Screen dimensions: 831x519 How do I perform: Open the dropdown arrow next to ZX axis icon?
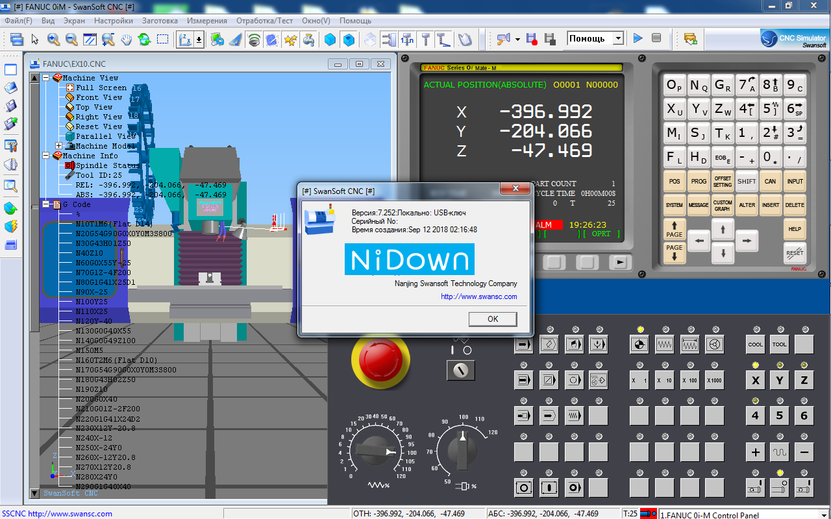coord(199,39)
